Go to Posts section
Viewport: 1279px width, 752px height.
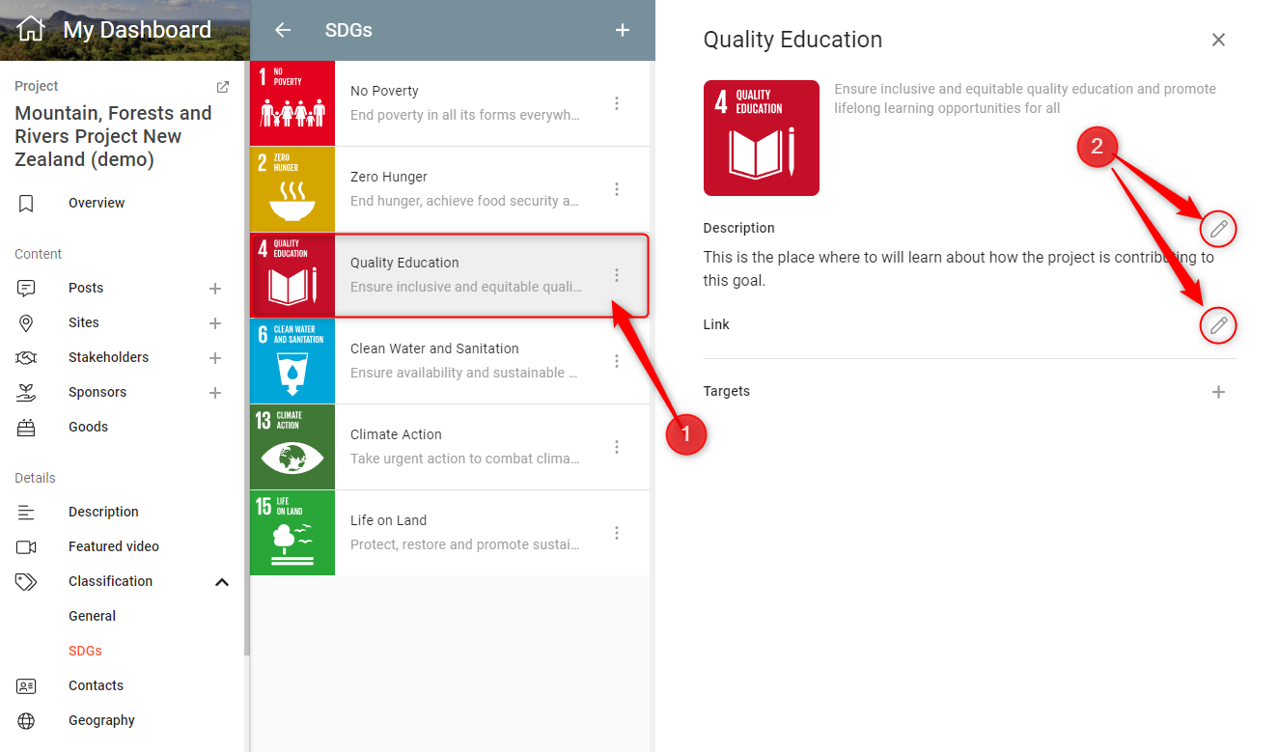pos(86,288)
